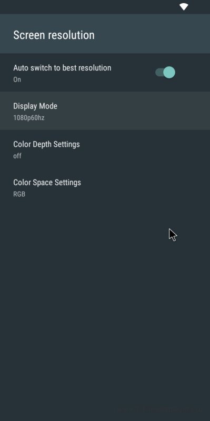The image size is (210, 421).
Task: Click the dark track of the resolution switch
Action: coord(159,73)
